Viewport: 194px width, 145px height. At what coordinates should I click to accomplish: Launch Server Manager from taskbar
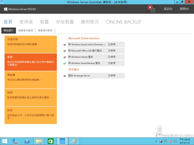point(15,141)
